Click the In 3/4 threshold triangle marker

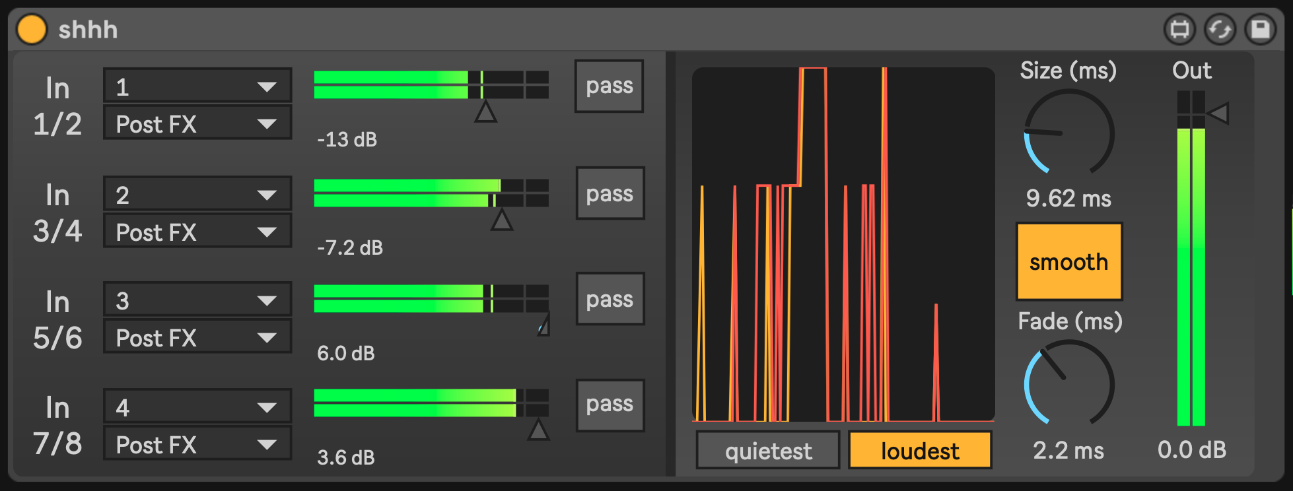501,220
